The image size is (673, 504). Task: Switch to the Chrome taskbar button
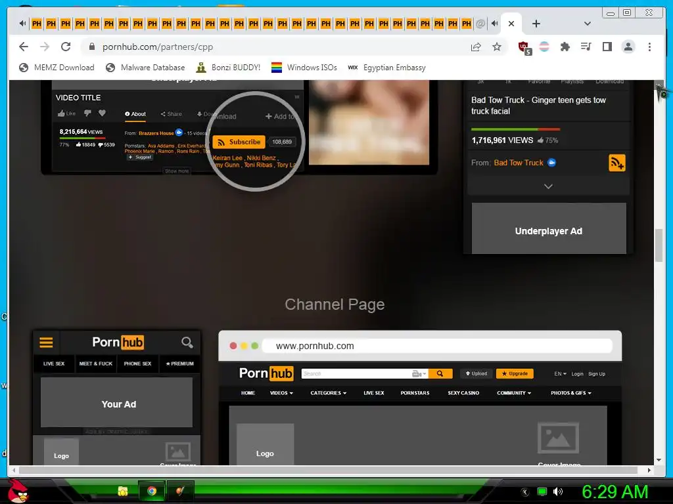pos(152,491)
